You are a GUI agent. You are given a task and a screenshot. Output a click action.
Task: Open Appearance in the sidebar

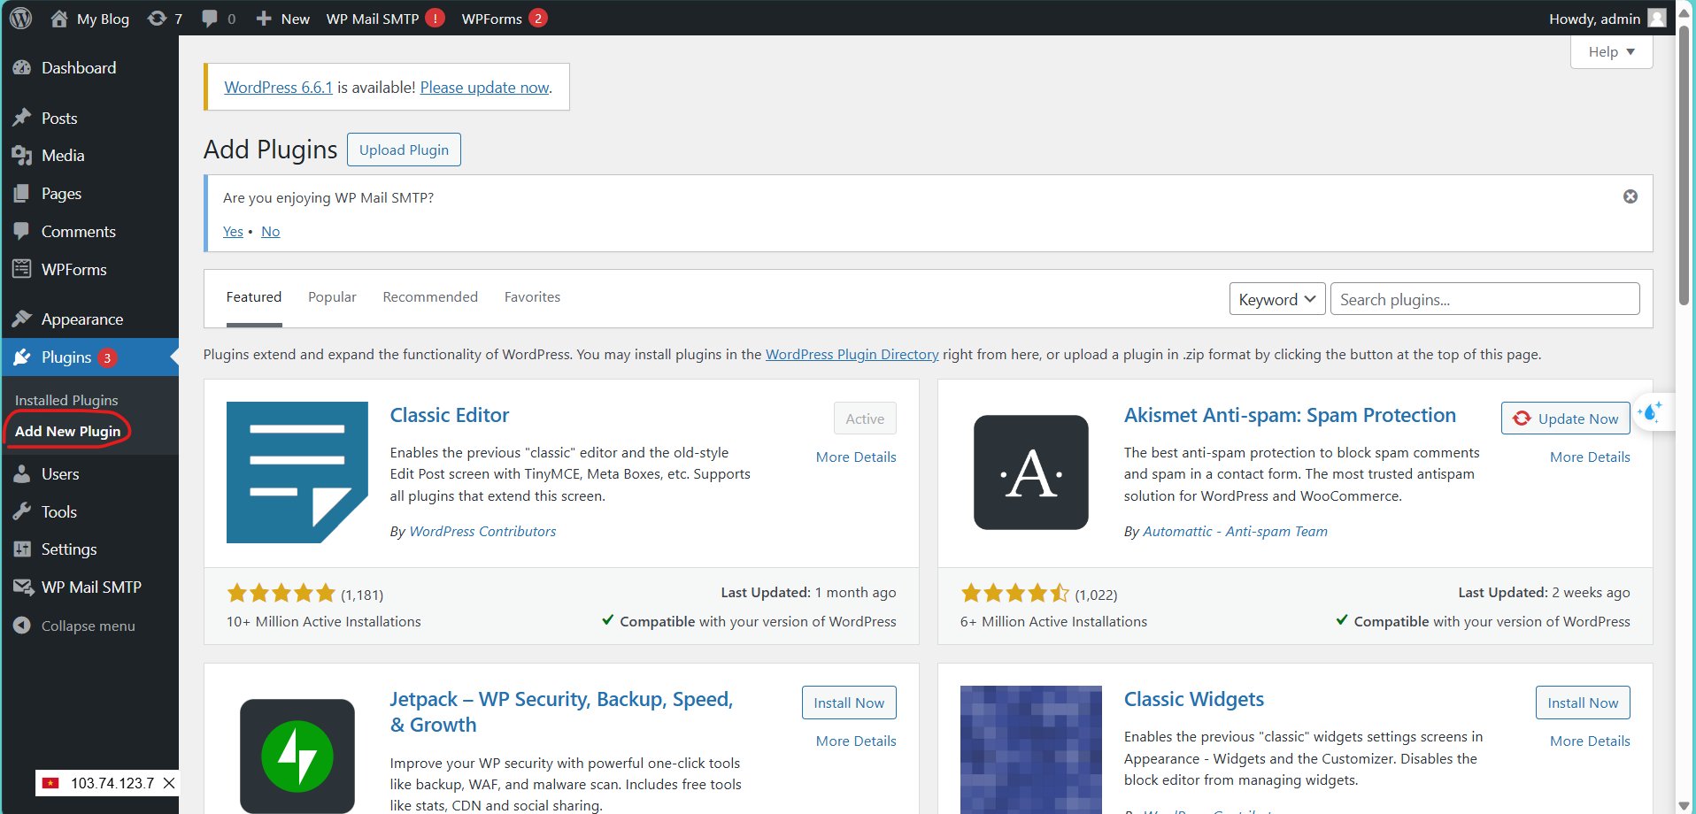coord(89,319)
